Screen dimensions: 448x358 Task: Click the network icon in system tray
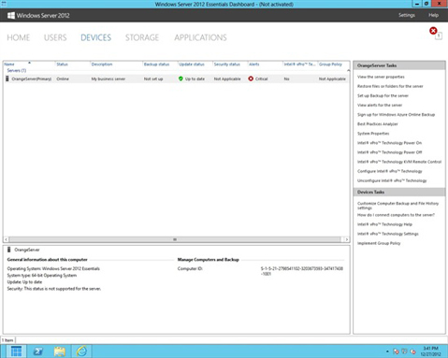tap(404, 351)
